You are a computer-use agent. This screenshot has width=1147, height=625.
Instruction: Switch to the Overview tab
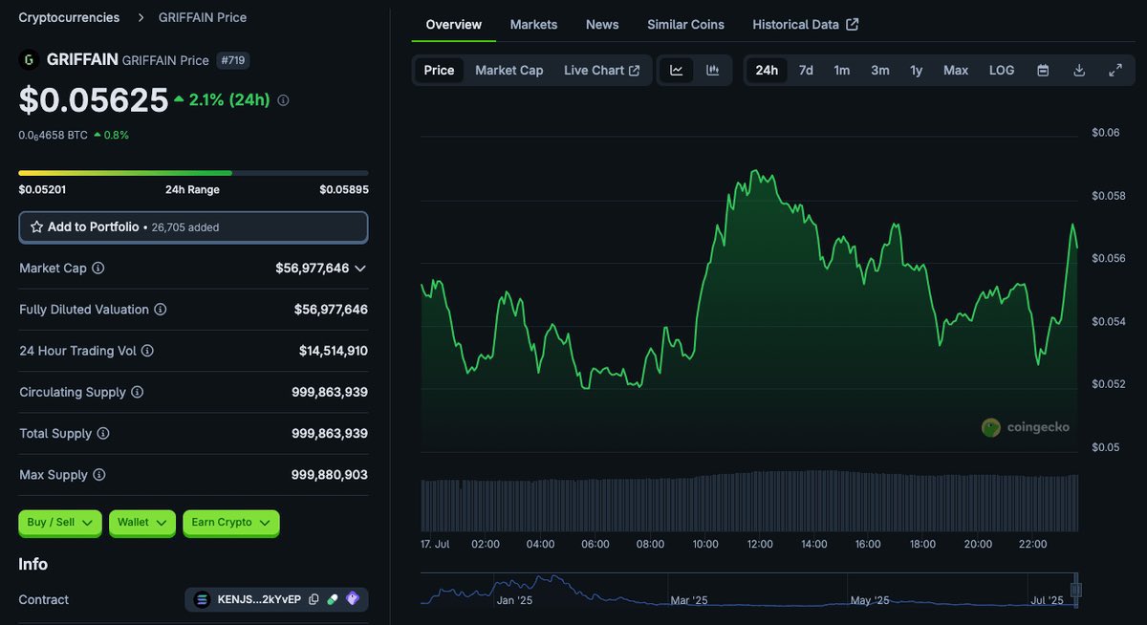(x=454, y=24)
